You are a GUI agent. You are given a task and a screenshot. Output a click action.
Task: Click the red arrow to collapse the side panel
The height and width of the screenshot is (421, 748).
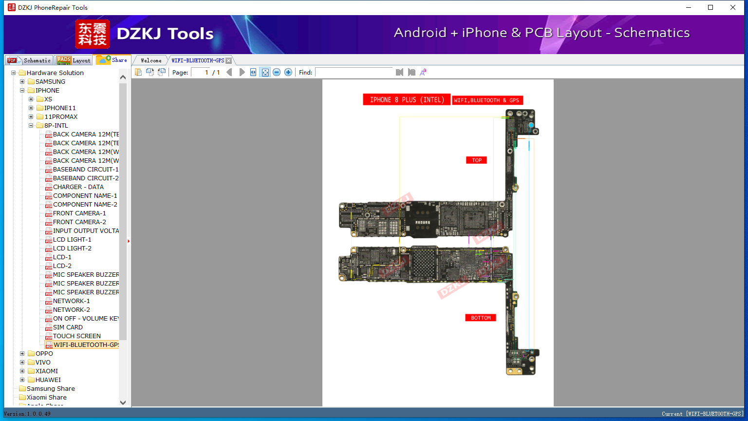click(129, 241)
